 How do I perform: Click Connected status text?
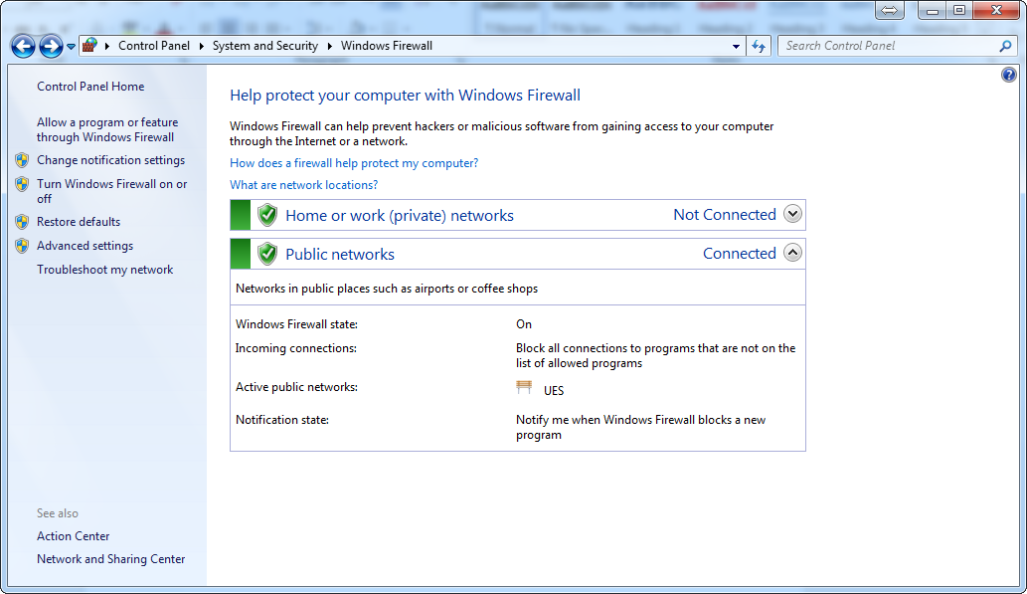point(740,253)
